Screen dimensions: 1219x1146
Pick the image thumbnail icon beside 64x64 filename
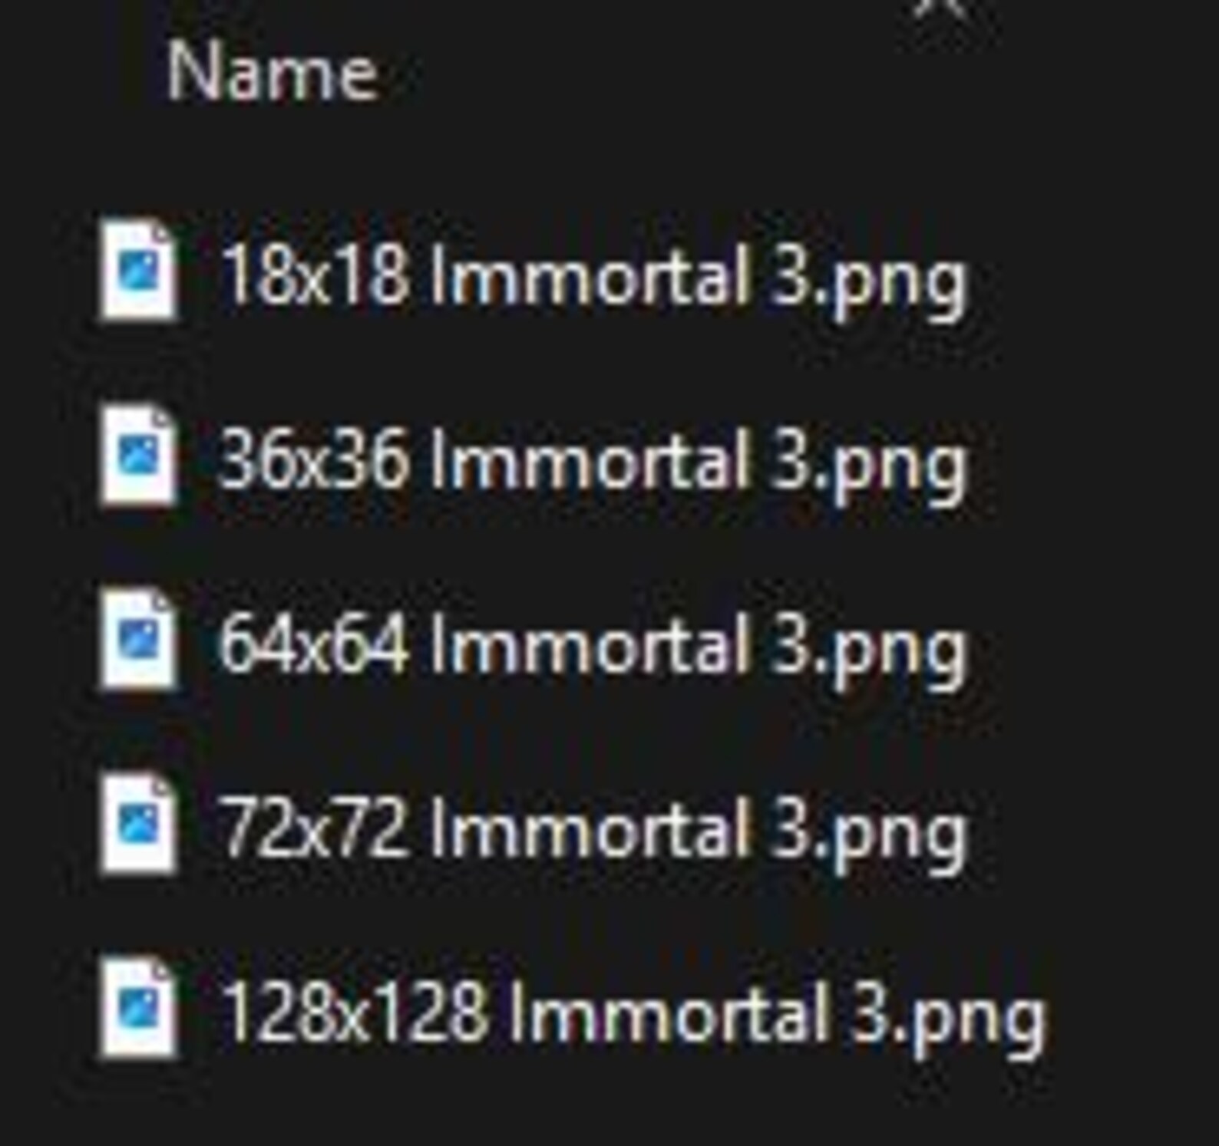click(138, 639)
